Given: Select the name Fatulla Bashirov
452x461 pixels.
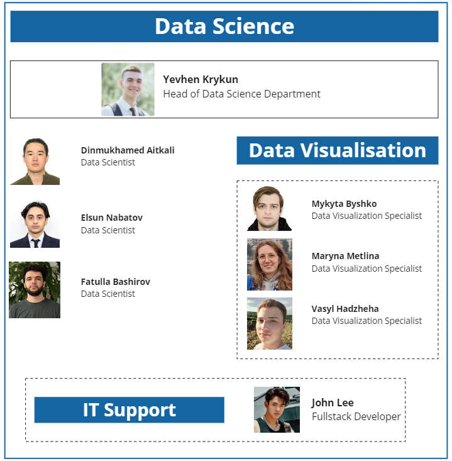Looking at the screenshot, I should 116,282.
